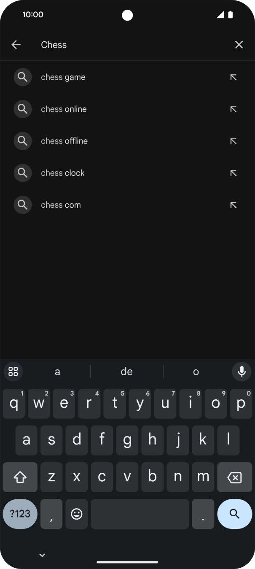Tap the arrow to fill in chess clock
The width and height of the screenshot is (255, 569).
click(x=233, y=173)
